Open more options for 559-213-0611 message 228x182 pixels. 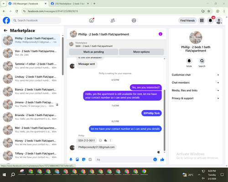point(110,141)
